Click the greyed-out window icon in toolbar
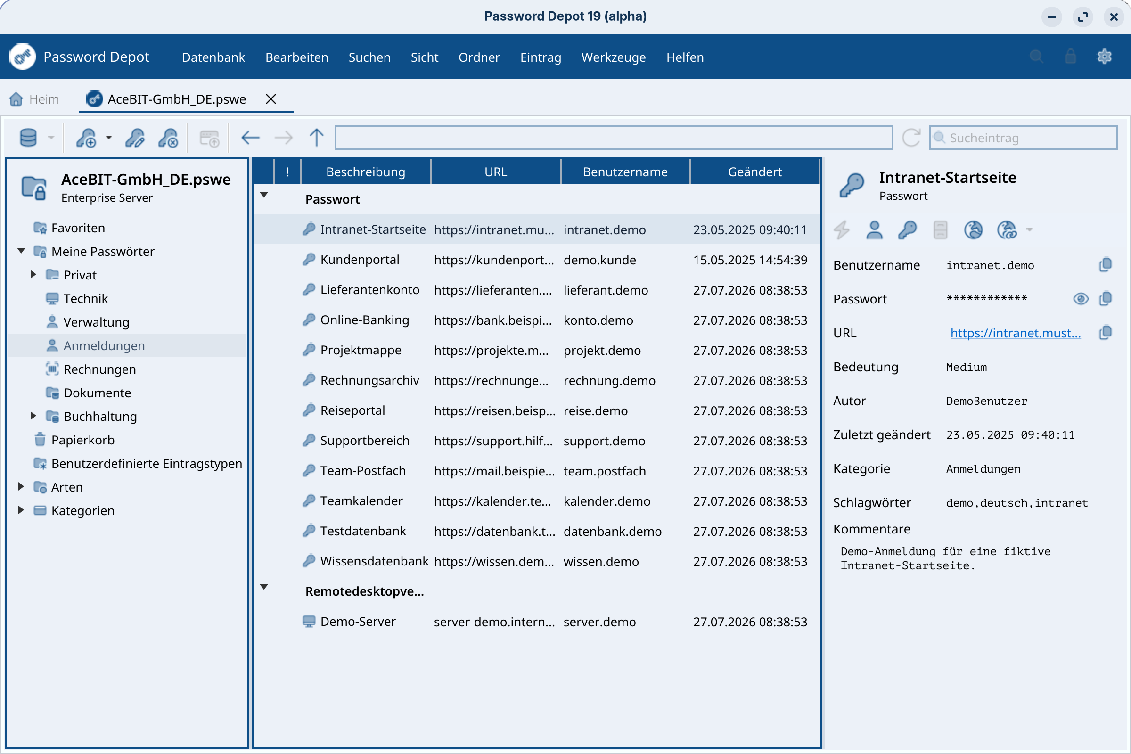1131x754 pixels. click(209, 138)
